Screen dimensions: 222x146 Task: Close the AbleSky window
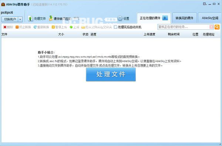click(219, 4)
